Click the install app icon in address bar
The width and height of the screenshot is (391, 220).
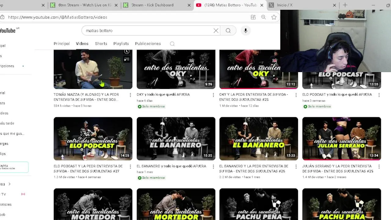[253, 17]
